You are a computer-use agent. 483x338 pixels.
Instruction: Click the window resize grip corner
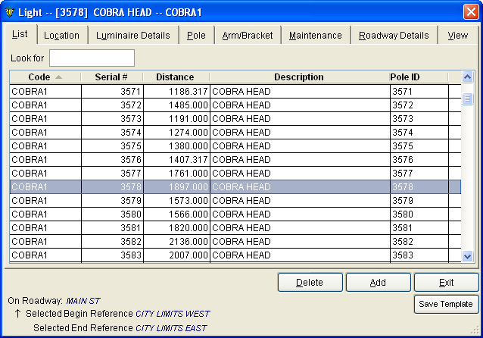(x=475, y=330)
